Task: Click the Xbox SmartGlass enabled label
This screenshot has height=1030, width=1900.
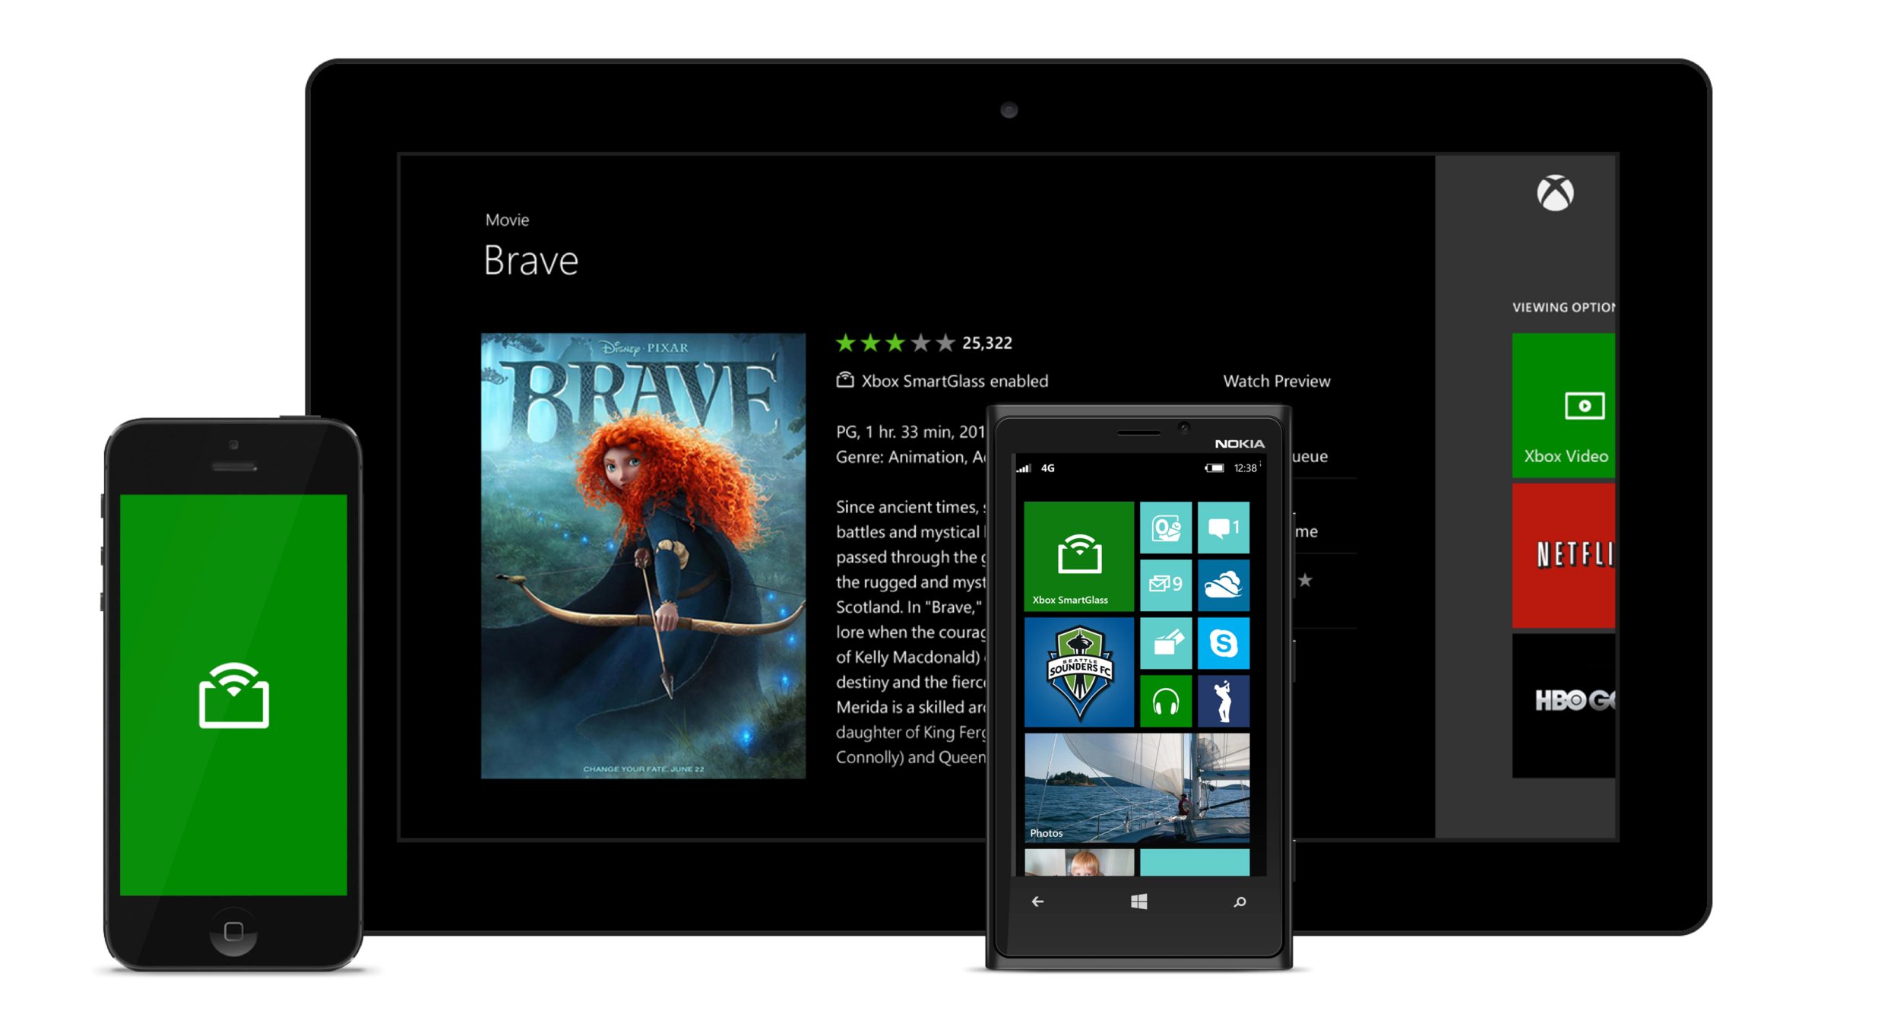Action: 955,381
